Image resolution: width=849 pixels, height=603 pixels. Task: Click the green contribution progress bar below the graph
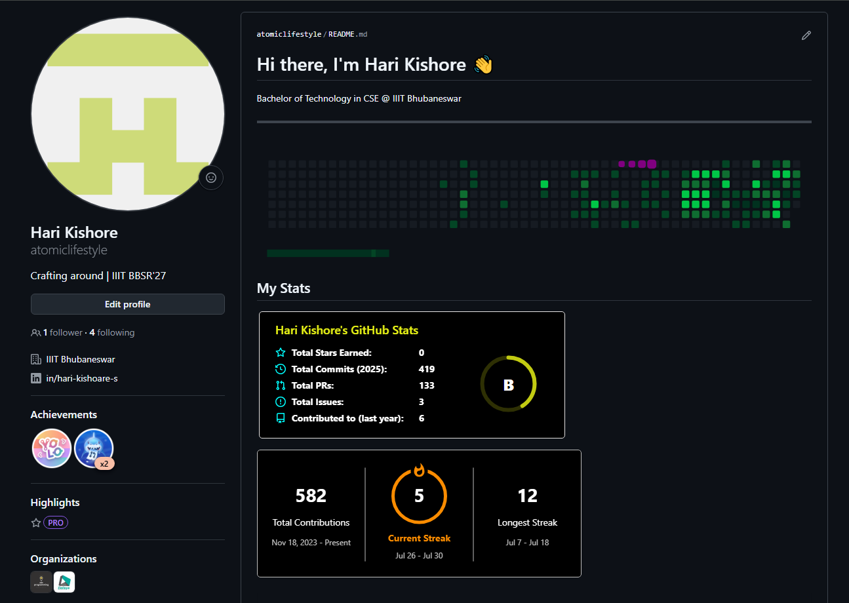coord(328,252)
